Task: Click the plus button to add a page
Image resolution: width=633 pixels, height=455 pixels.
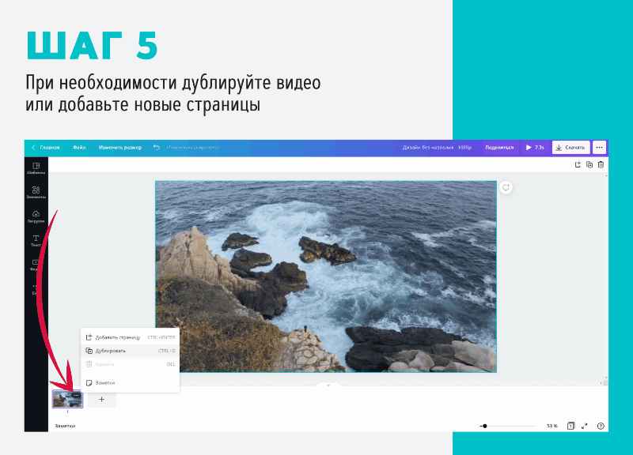Action: pyautogui.click(x=102, y=400)
